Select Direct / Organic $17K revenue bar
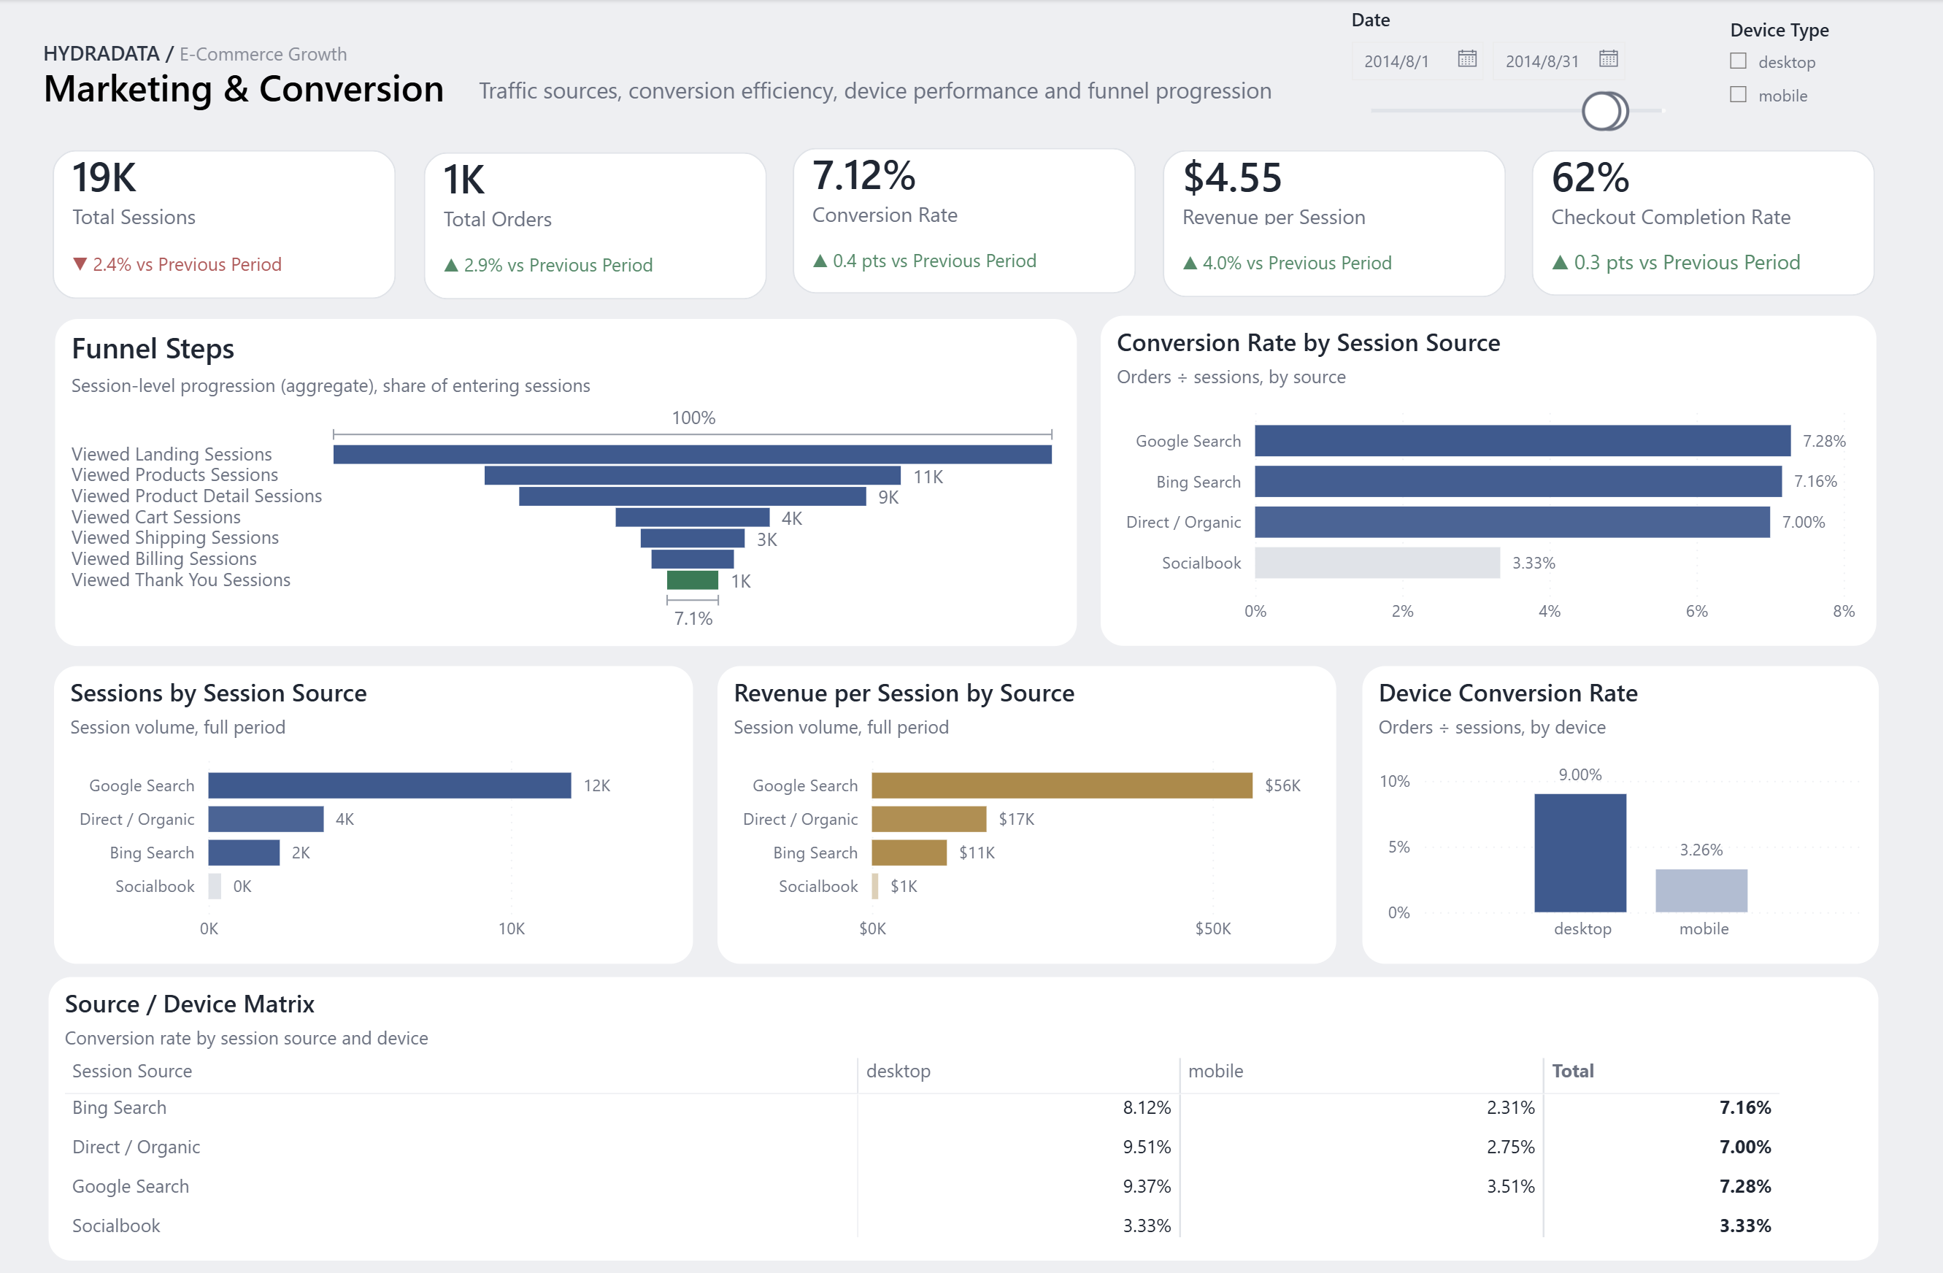 point(929,819)
